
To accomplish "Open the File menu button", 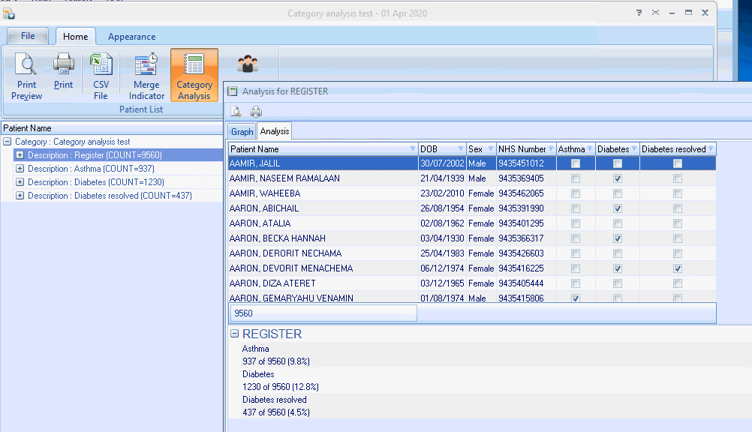I will tap(28, 36).
